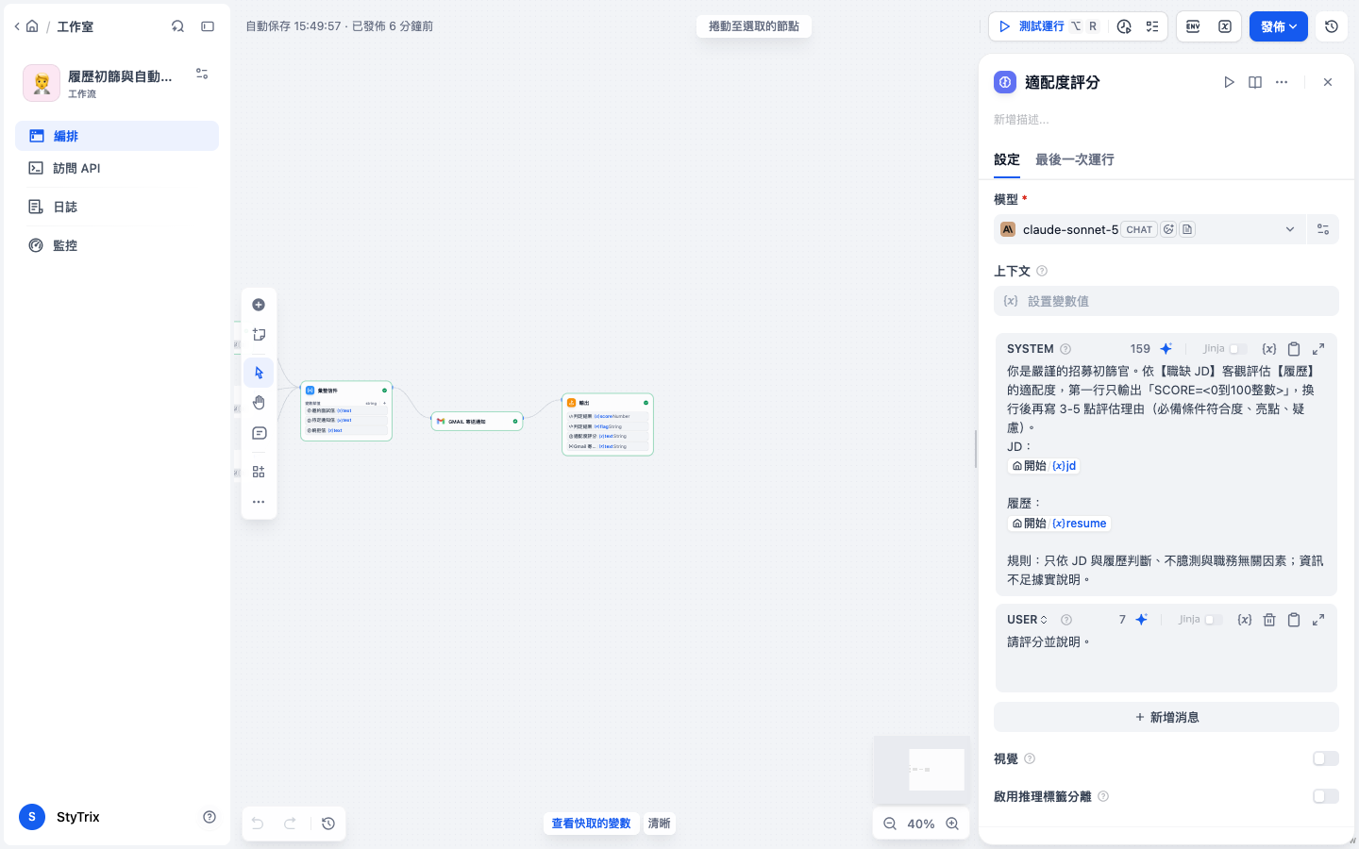Open the claude-sonnet-5 model dropdown
Screen dimensions: 1359x849
(x=1149, y=229)
